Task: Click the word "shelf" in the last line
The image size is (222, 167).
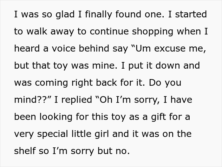Action: pos(26,151)
